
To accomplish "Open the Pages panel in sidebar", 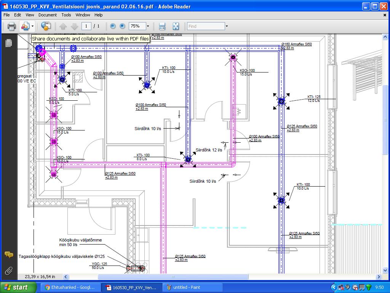I will (8, 43).
